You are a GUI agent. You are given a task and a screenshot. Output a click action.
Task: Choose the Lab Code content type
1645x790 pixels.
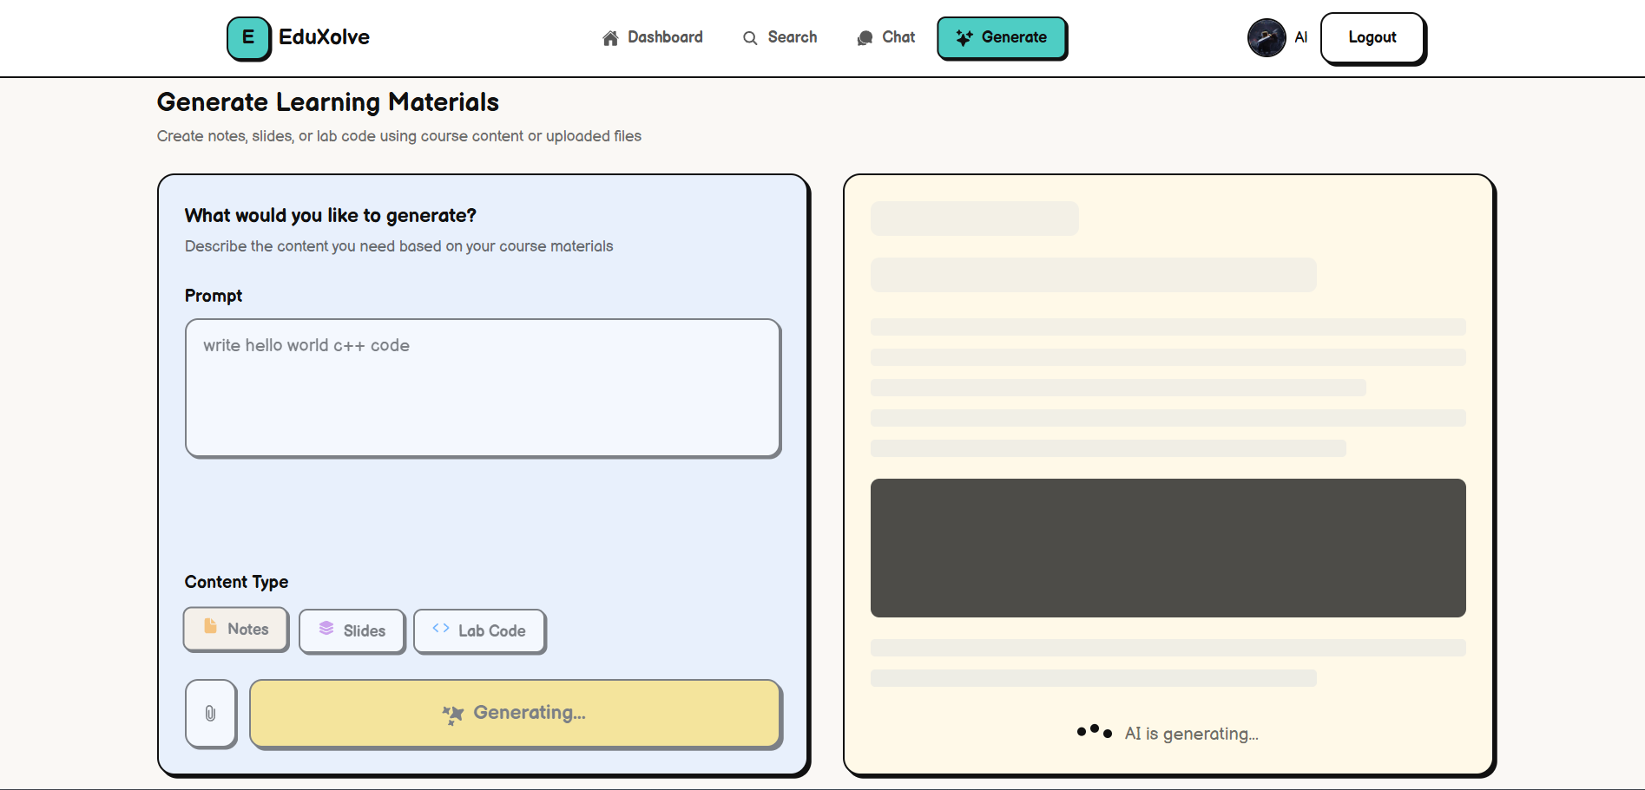click(480, 630)
